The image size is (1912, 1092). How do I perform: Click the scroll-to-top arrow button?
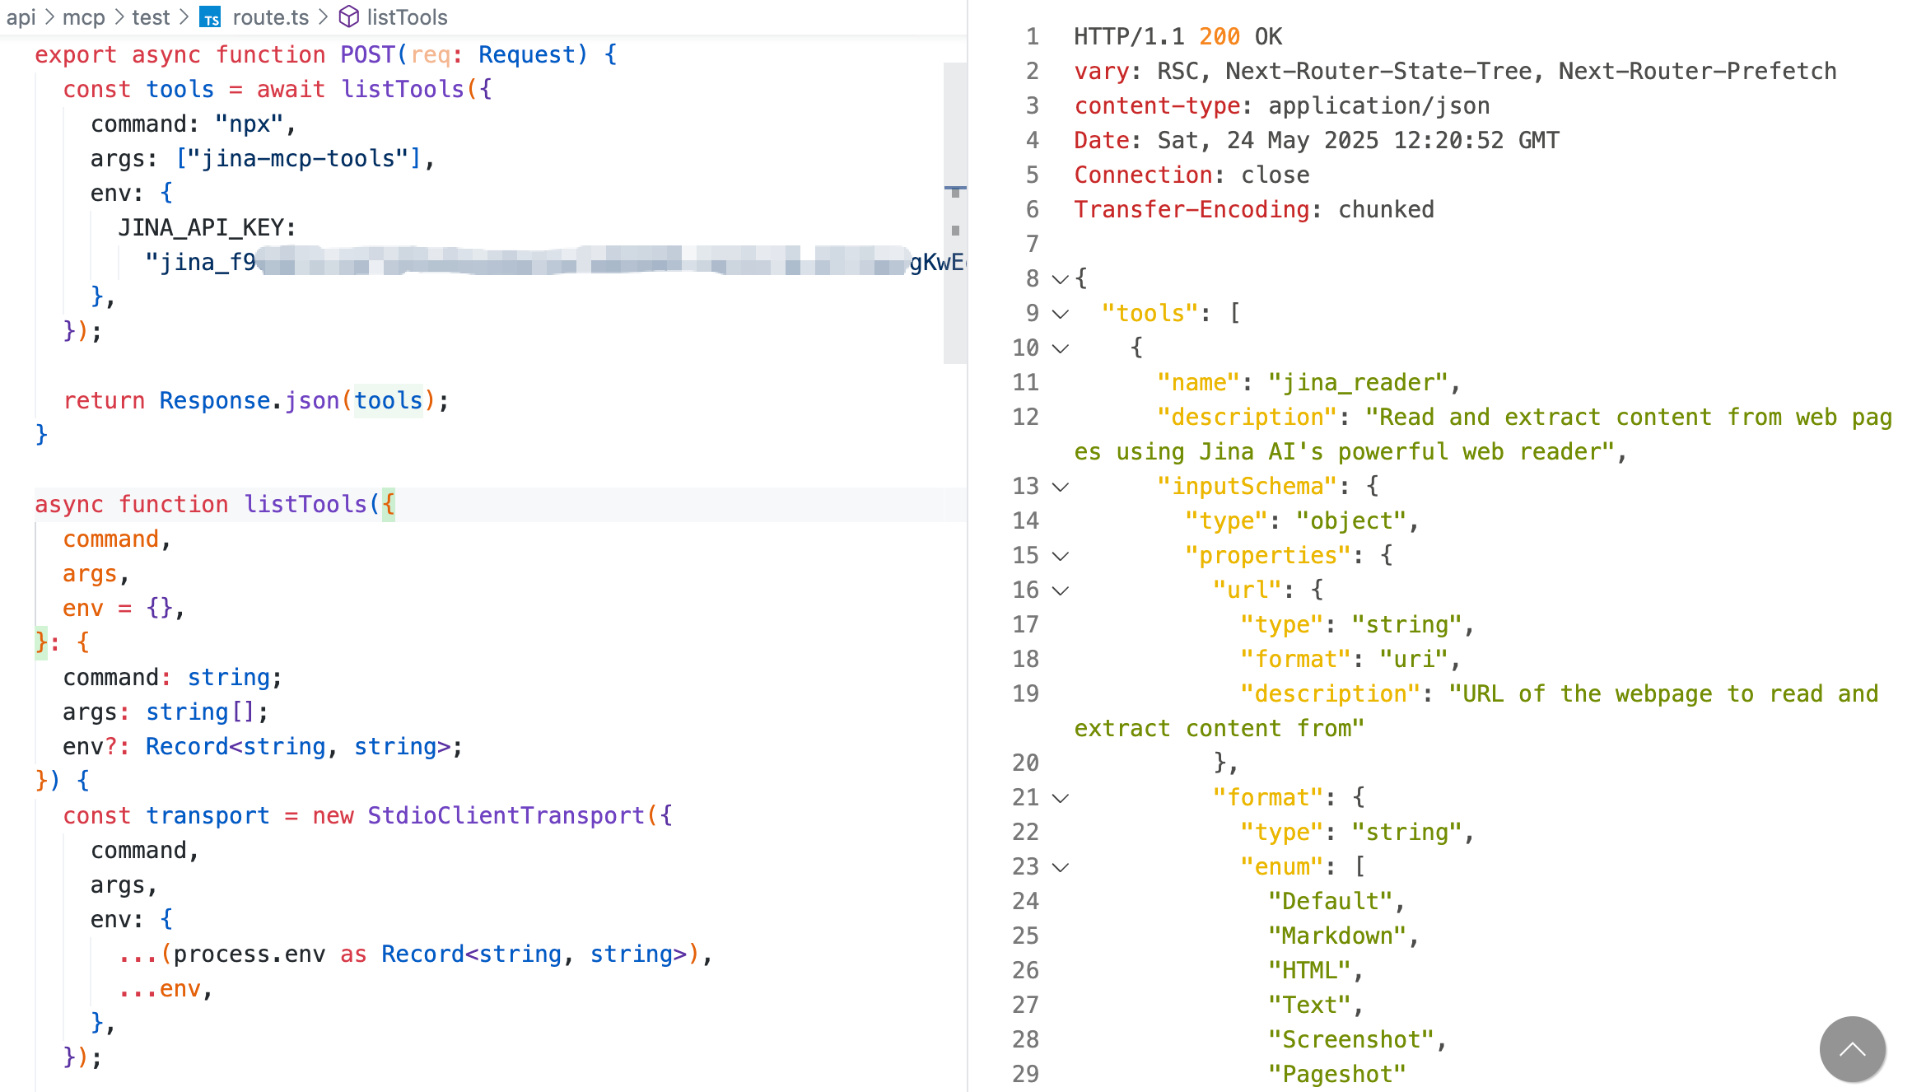click(x=1852, y=1048)
